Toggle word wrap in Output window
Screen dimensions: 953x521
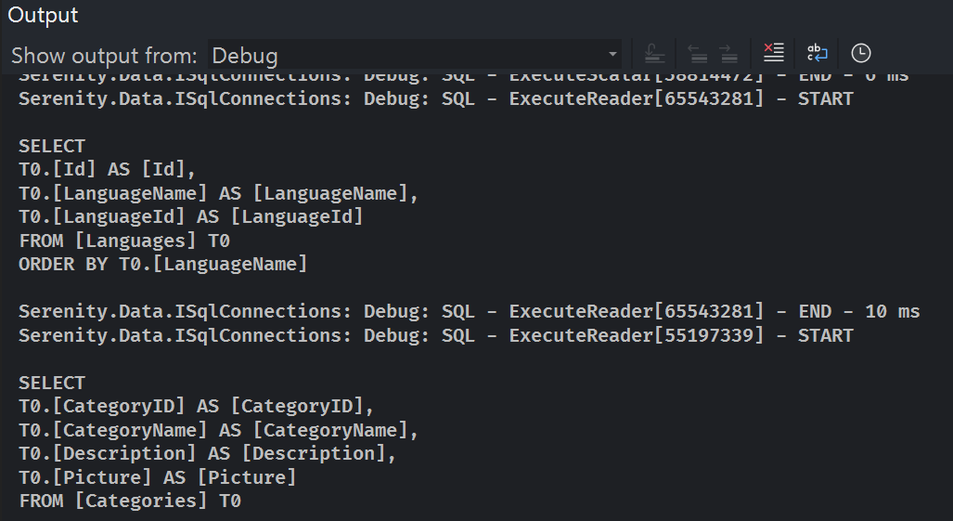point(818,54)
